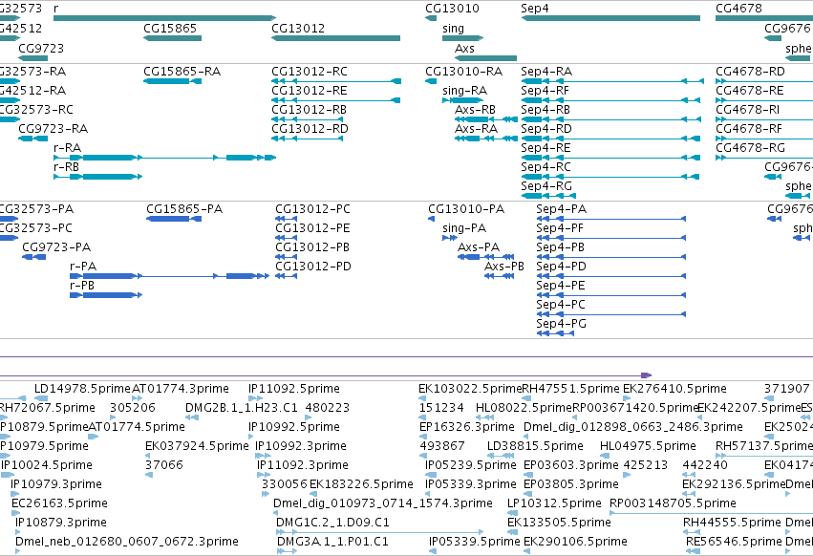
Task: Click the CG15865 gene feature
Action: [172, 38]
